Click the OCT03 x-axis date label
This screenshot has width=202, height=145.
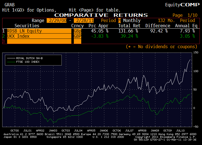pos(66,130)
